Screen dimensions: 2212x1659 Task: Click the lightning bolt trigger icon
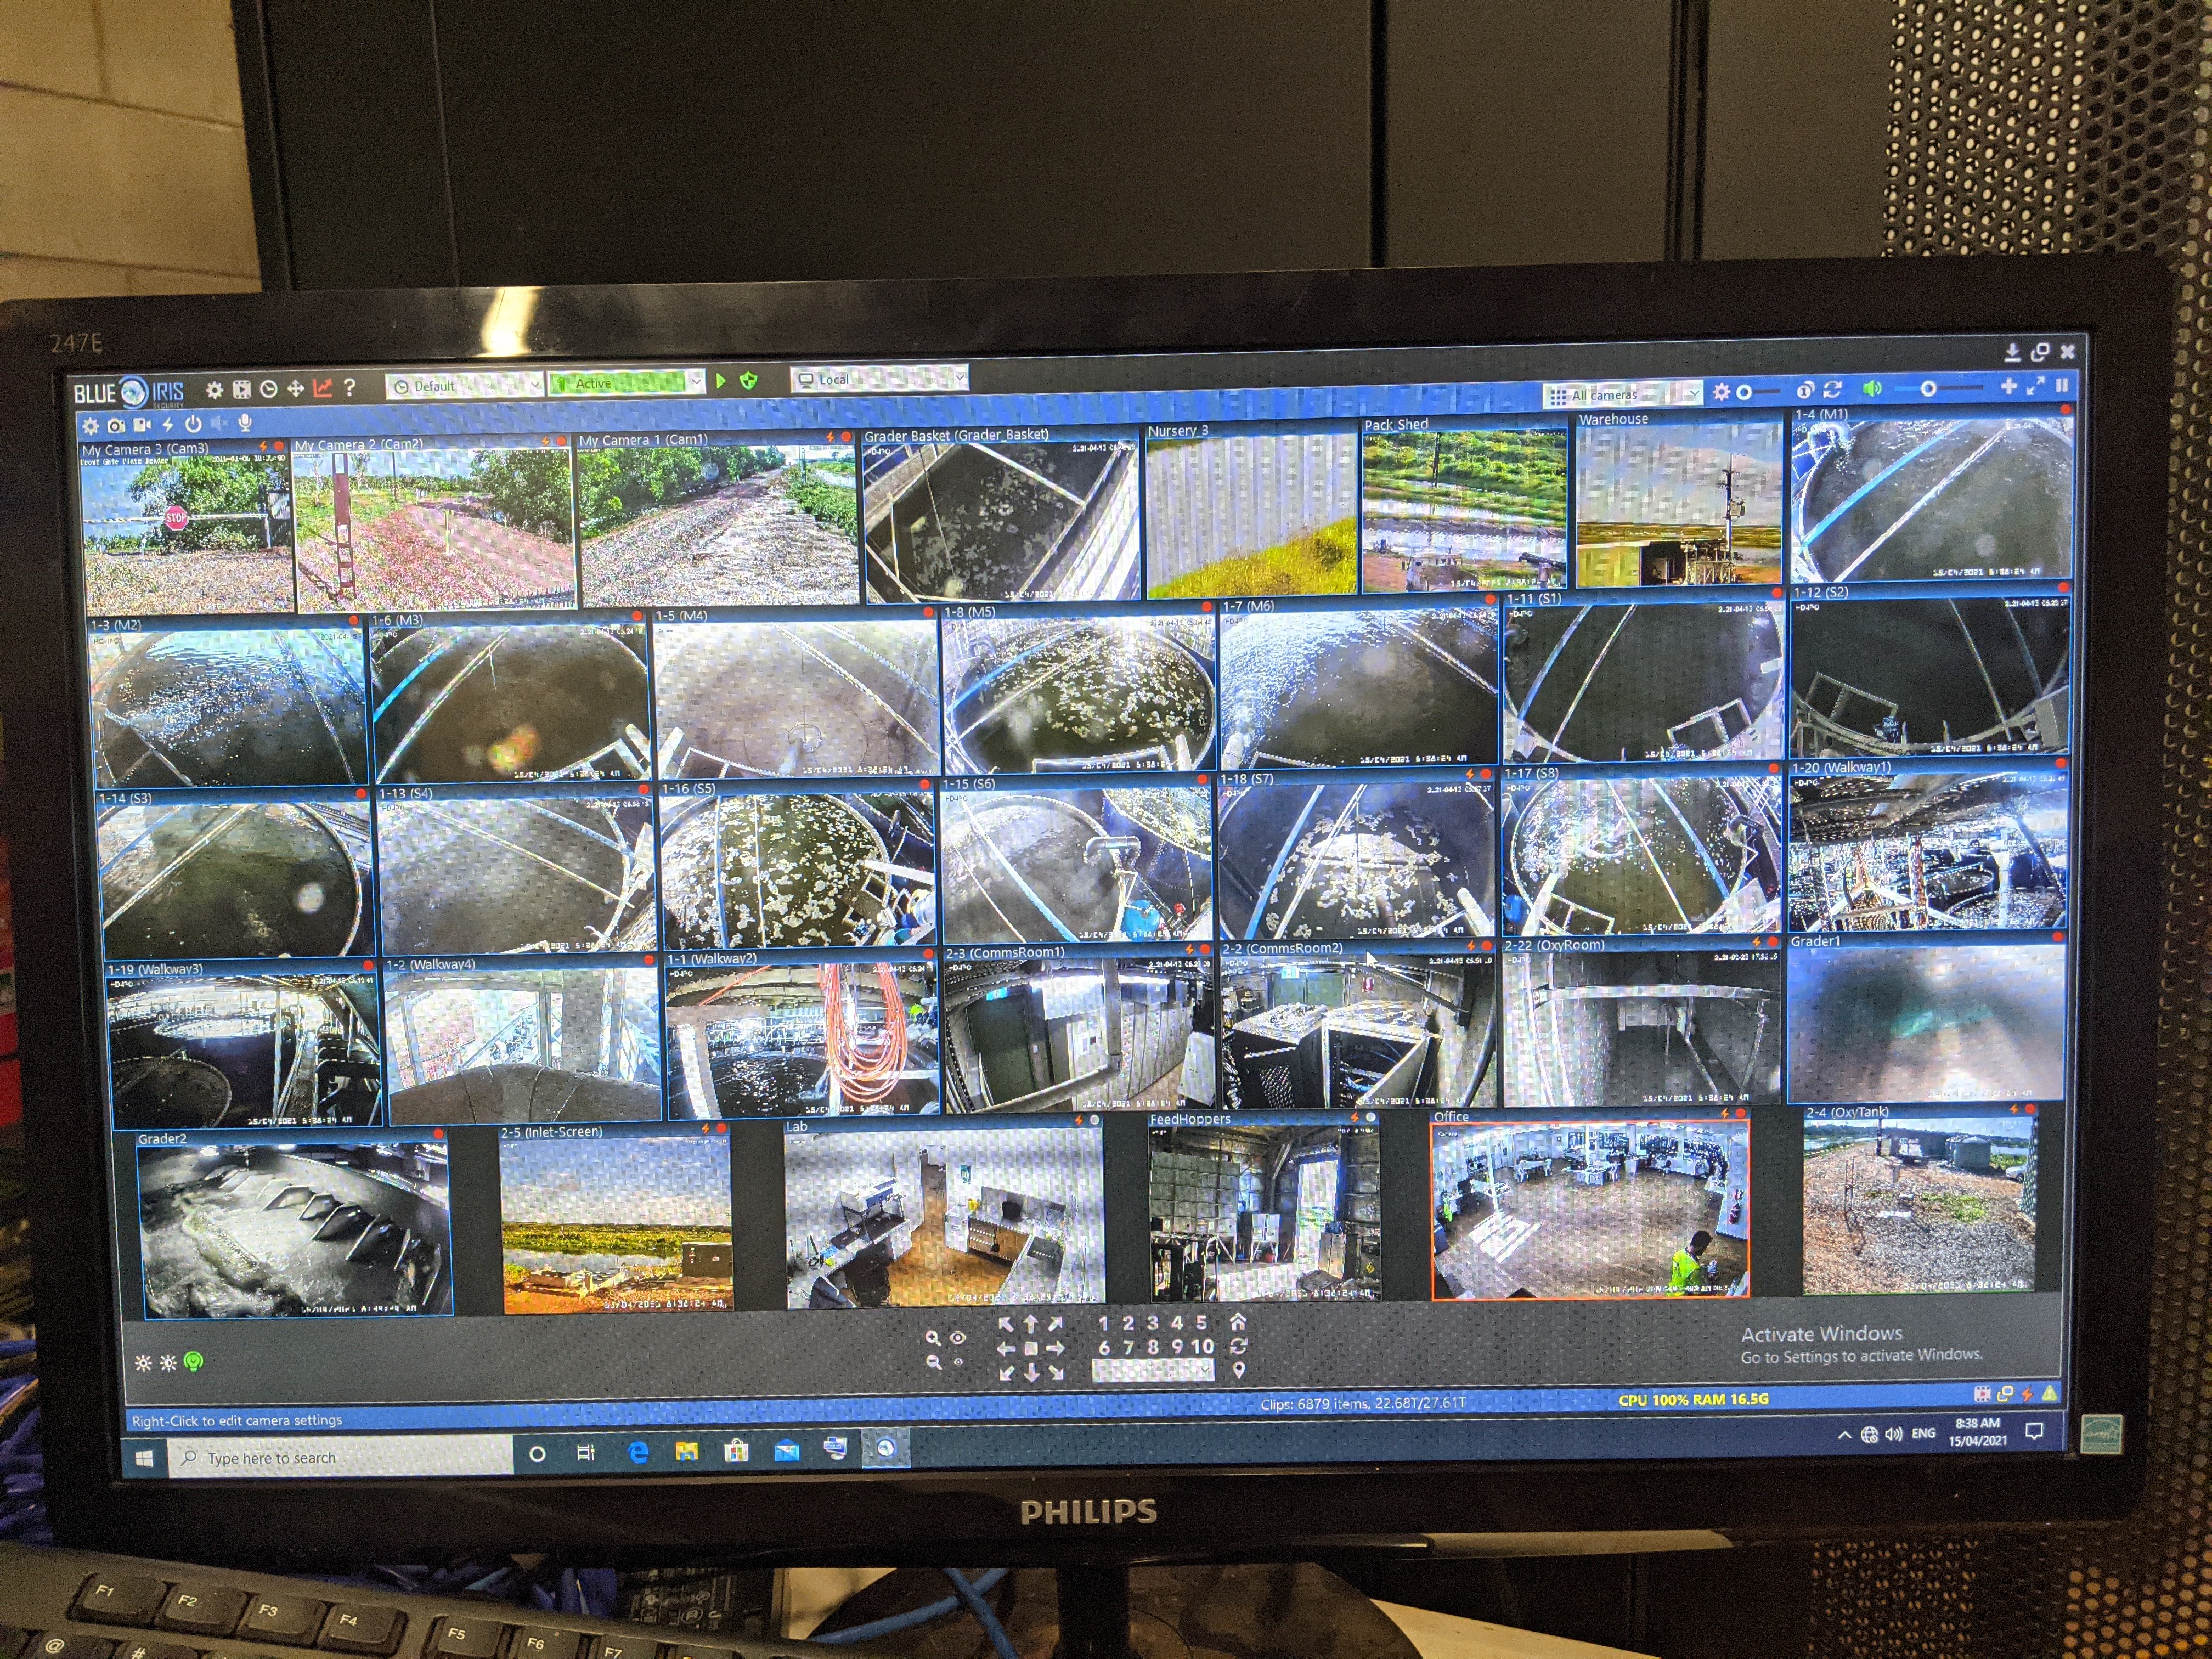tap(167, 425)
